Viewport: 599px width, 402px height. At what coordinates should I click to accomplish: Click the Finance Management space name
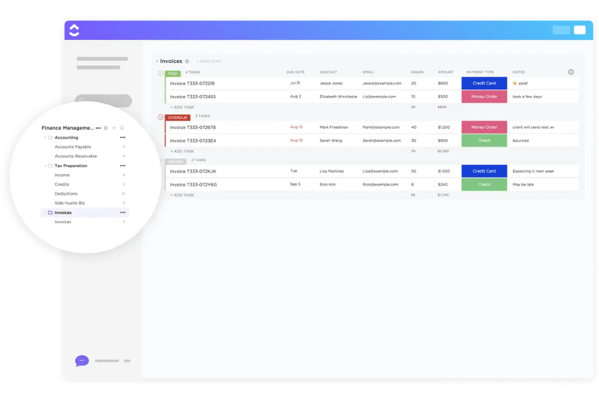click(x=67, y=128)
